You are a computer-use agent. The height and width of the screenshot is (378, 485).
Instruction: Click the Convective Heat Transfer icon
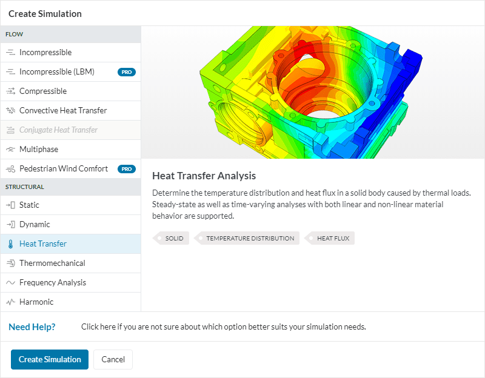point(10,111)
